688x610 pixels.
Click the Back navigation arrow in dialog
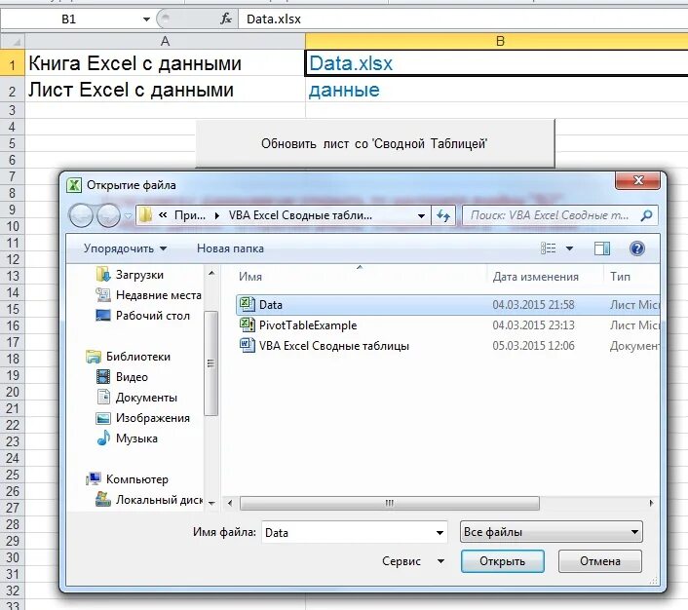81,215
